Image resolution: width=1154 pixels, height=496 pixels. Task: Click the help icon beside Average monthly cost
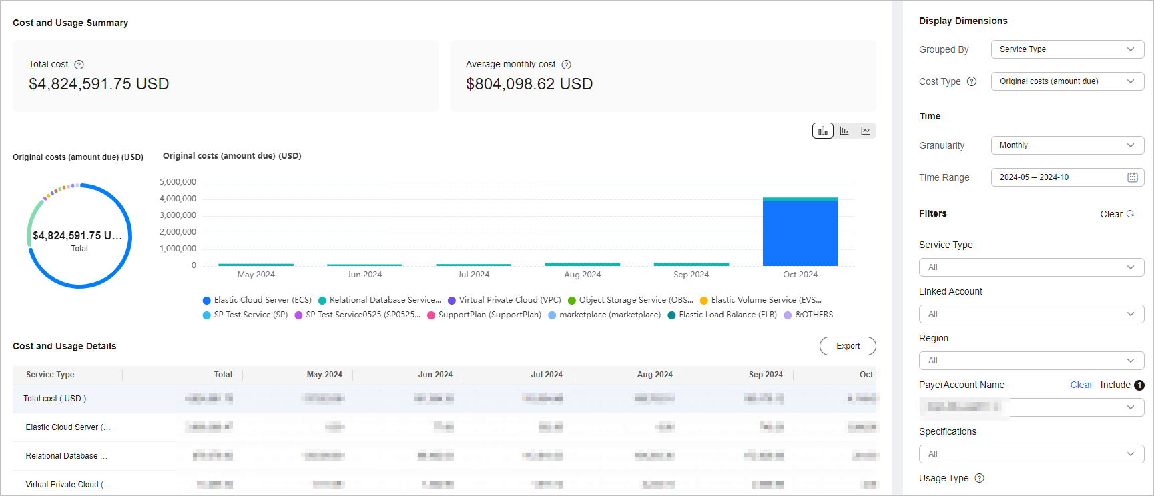point(566,65)
